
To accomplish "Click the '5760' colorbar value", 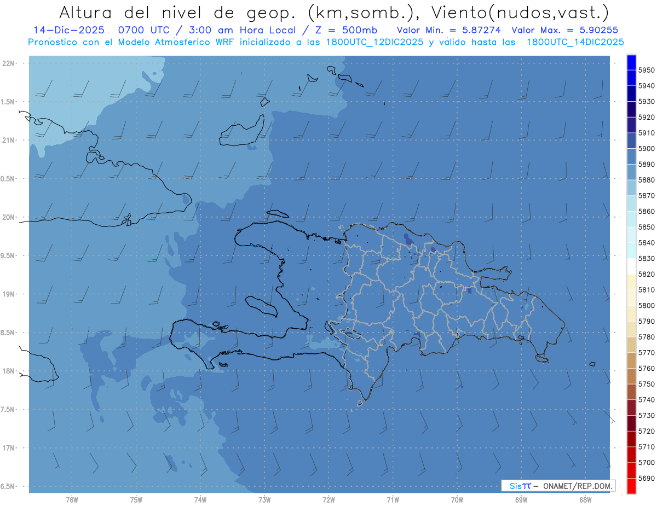I will pos(647,368).
